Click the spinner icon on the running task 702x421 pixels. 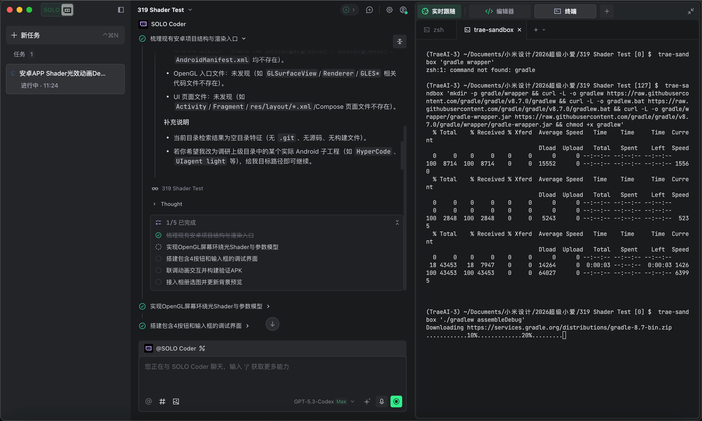13,73
